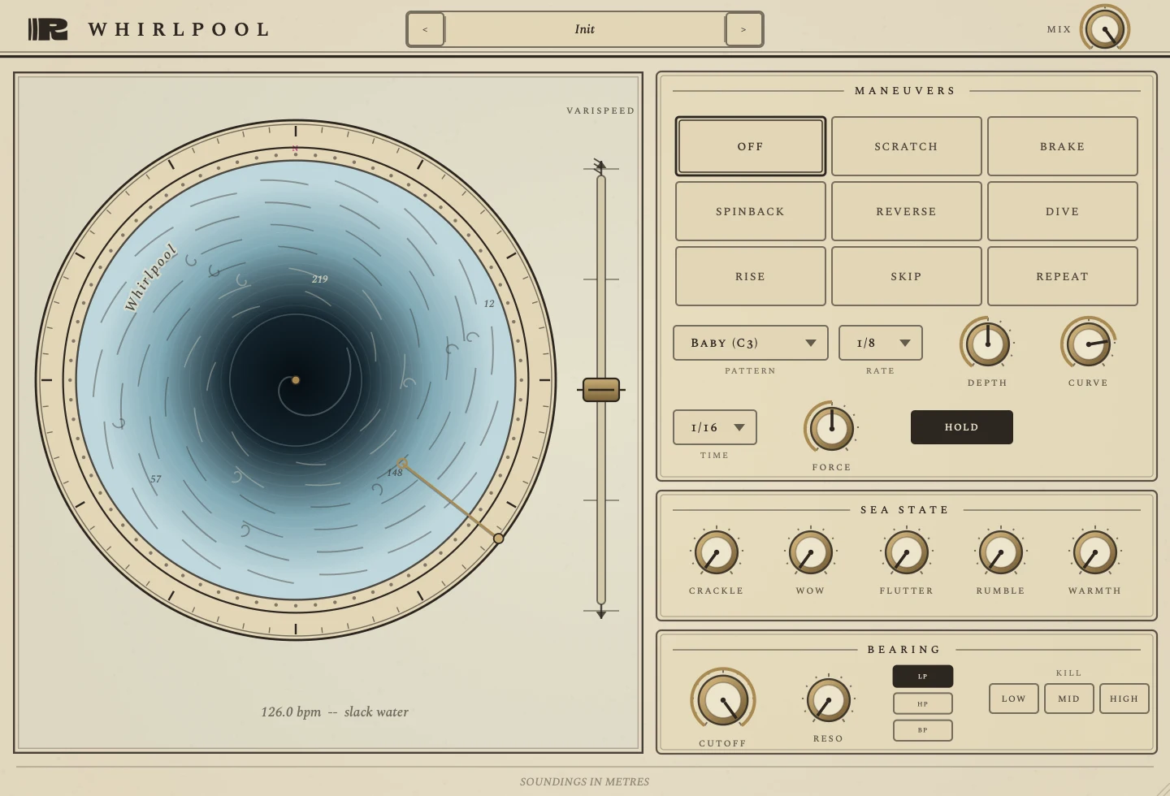Image resolution: width=1170 pixels, height=796 pixels.
Task: Select the Off maneuver
Action: click(x=751, y=146)
